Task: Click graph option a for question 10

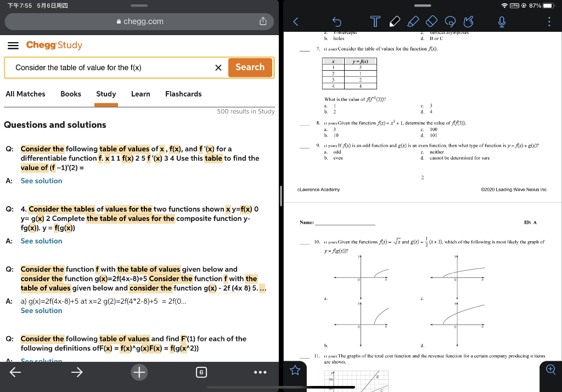Action: pyautogui.click(x=361, y=278)
